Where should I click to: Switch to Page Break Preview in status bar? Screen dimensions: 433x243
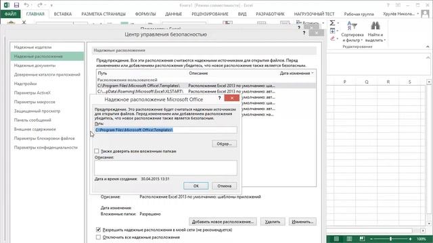click(x=362, y=239)
